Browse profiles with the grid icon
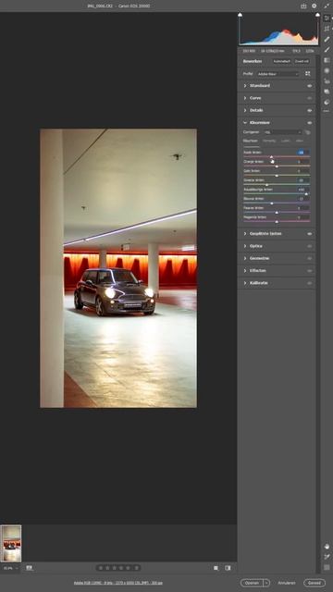The image size is (333, 592). pos(308,74)
